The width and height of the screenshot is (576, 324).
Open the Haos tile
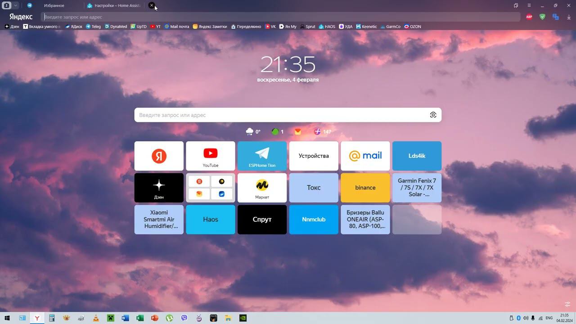(211, 220)
